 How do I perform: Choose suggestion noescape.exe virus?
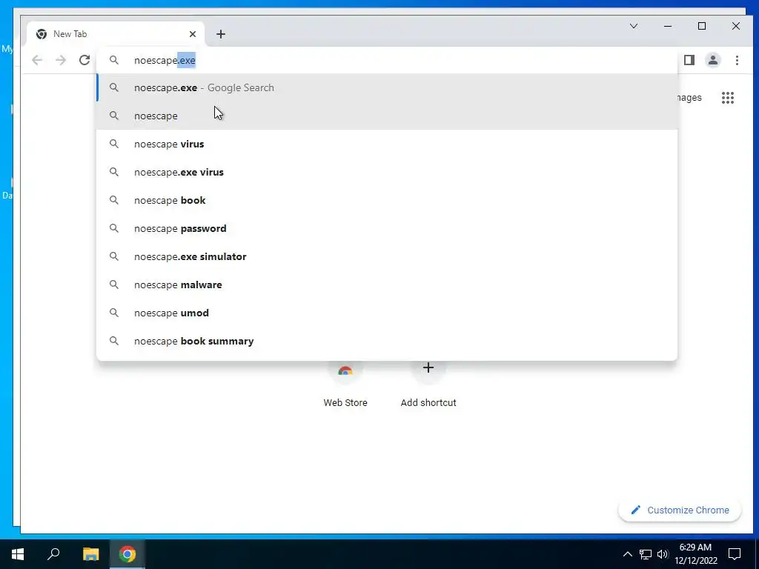pyautogui.click(x=387, y=172)
